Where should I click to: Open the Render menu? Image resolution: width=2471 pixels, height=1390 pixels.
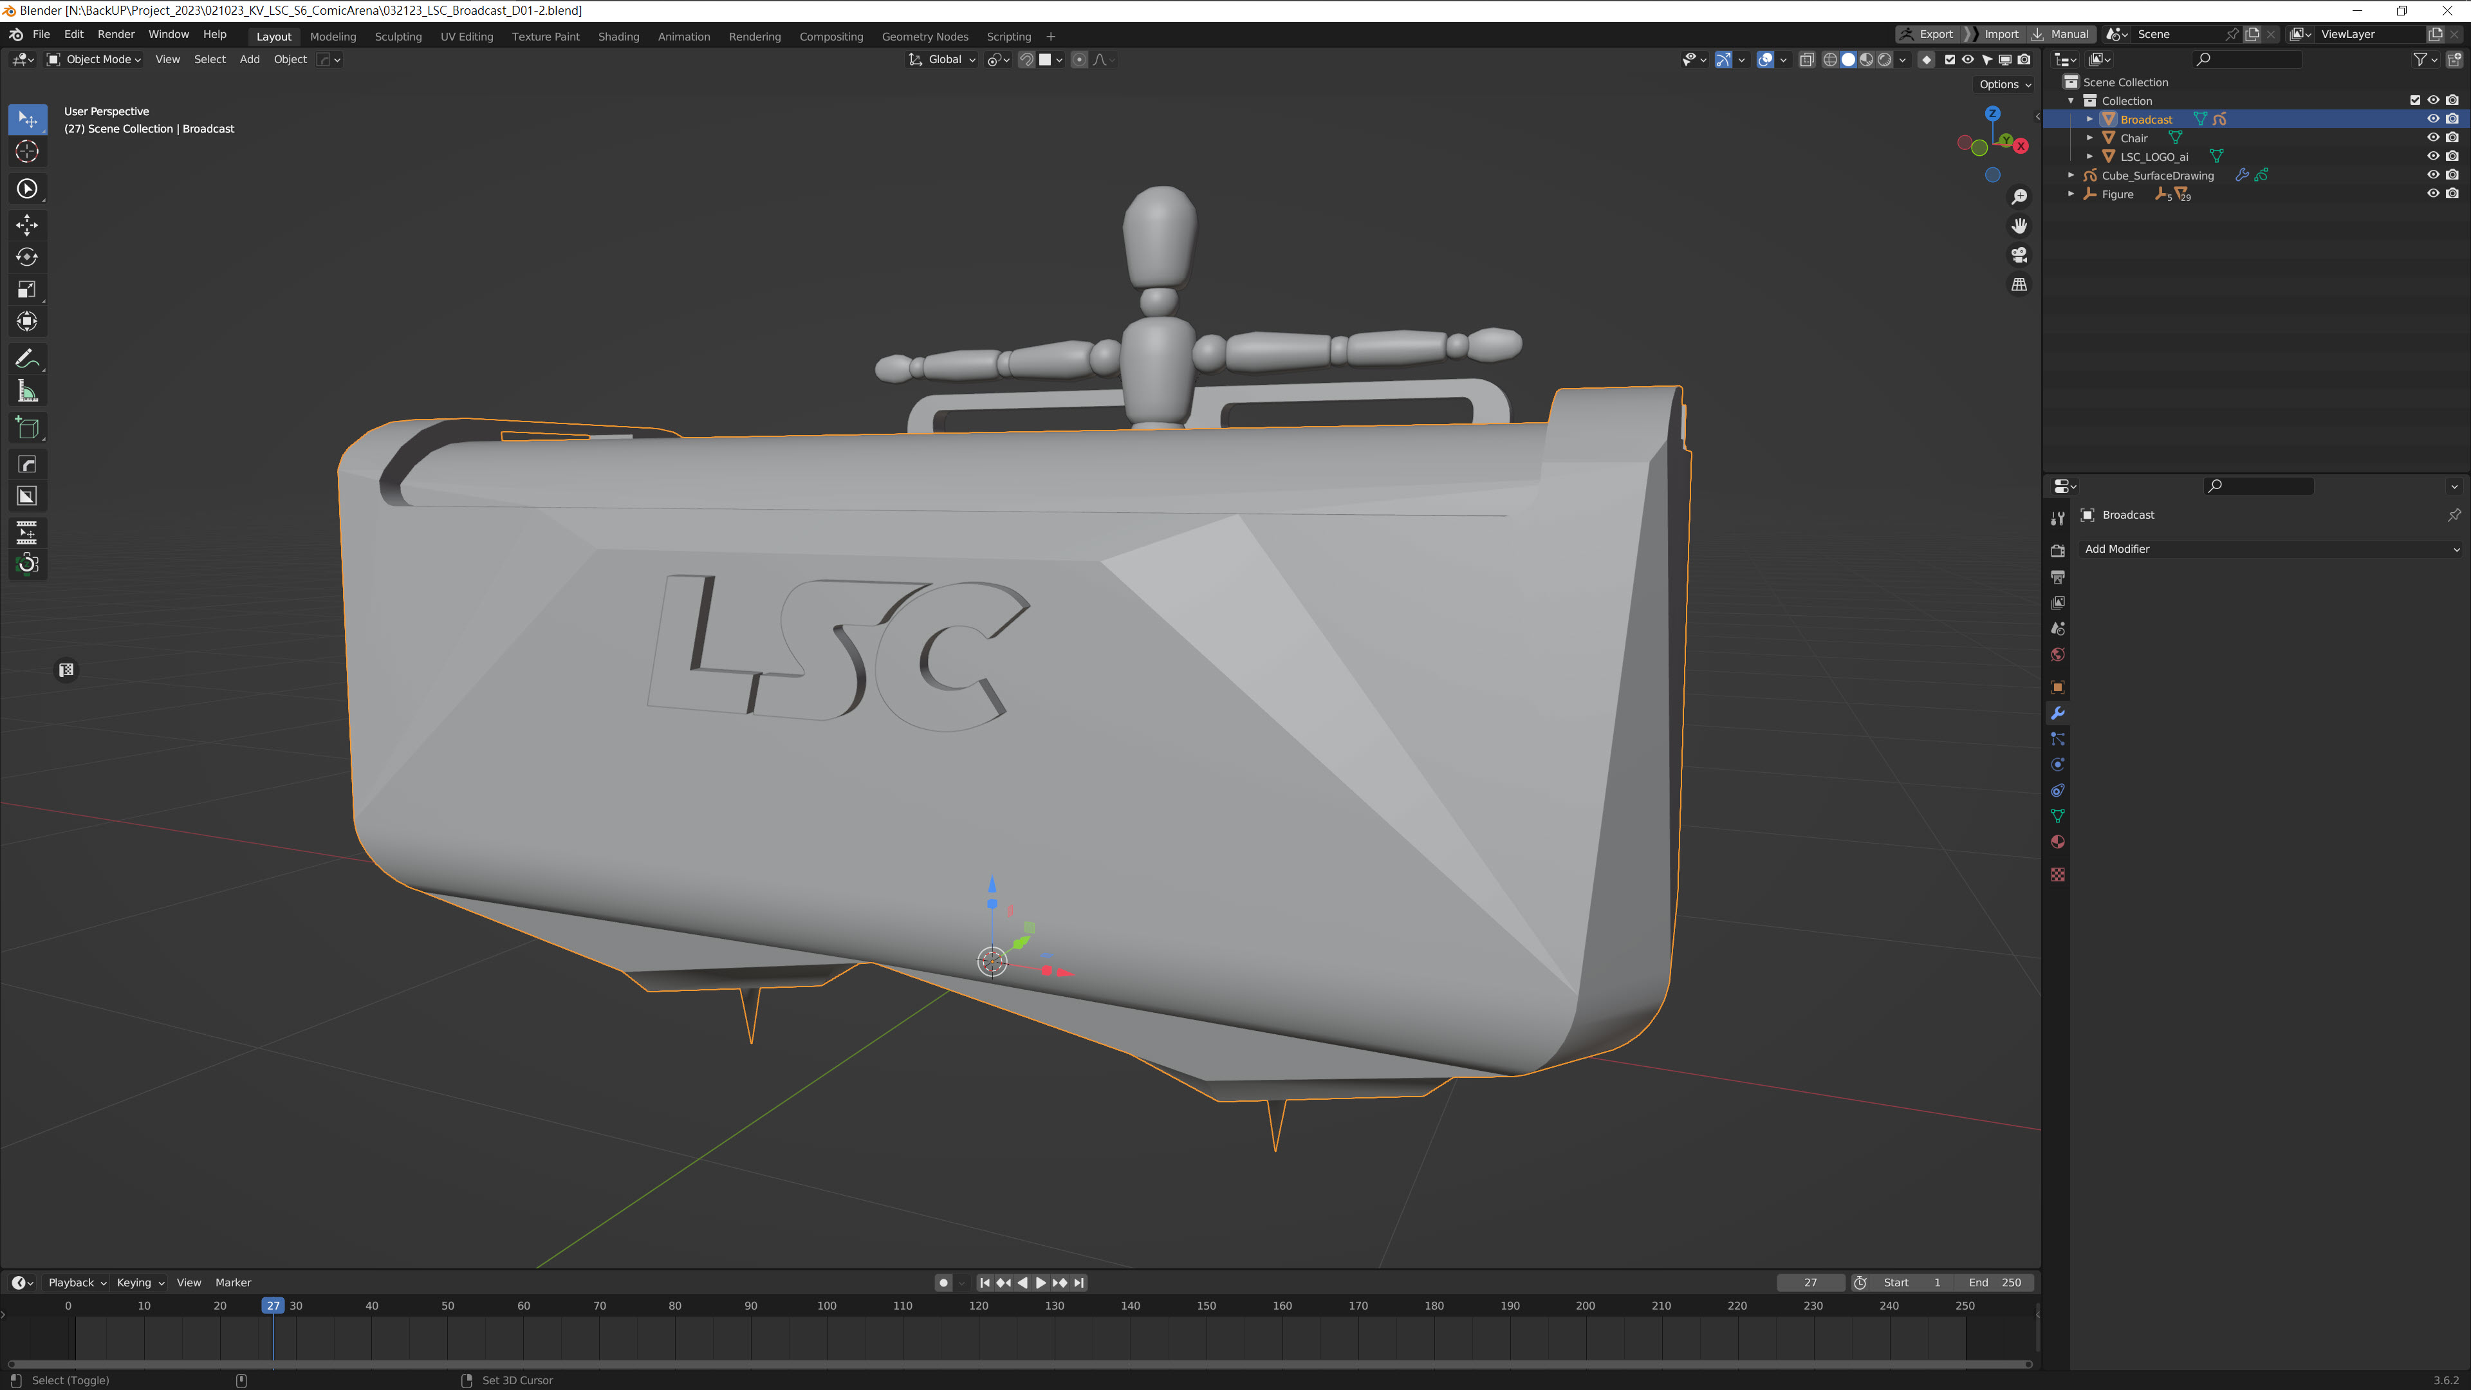[116, 35]
